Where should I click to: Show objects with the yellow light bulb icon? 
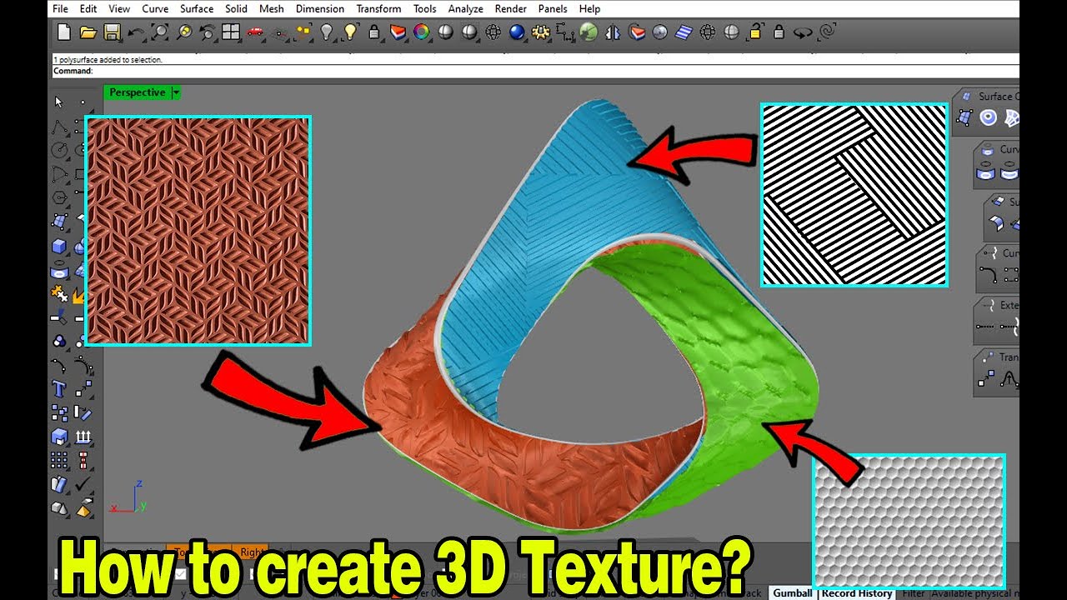[351, 32]
